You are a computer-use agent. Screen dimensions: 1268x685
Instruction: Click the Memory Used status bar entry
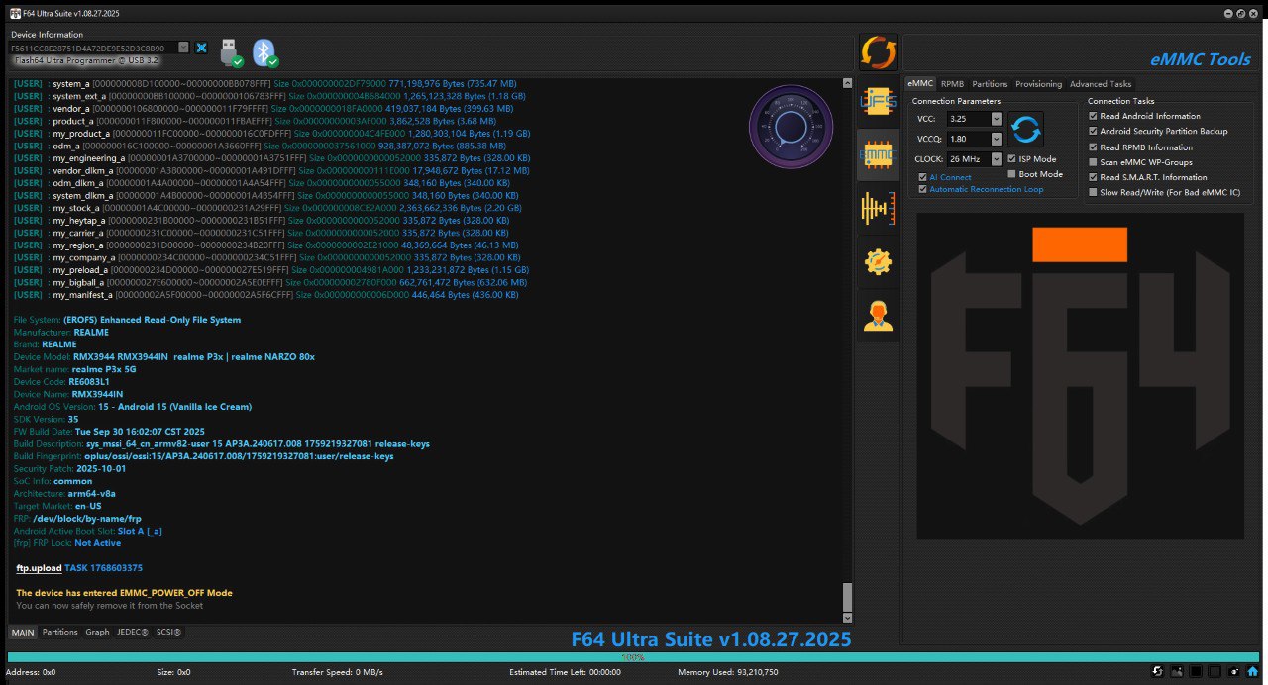click(728, 672)
